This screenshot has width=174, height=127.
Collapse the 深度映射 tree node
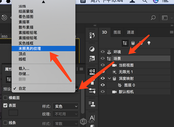point(109,79)
